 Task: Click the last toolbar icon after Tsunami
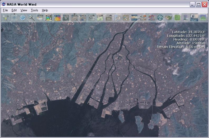click(203, 18)
